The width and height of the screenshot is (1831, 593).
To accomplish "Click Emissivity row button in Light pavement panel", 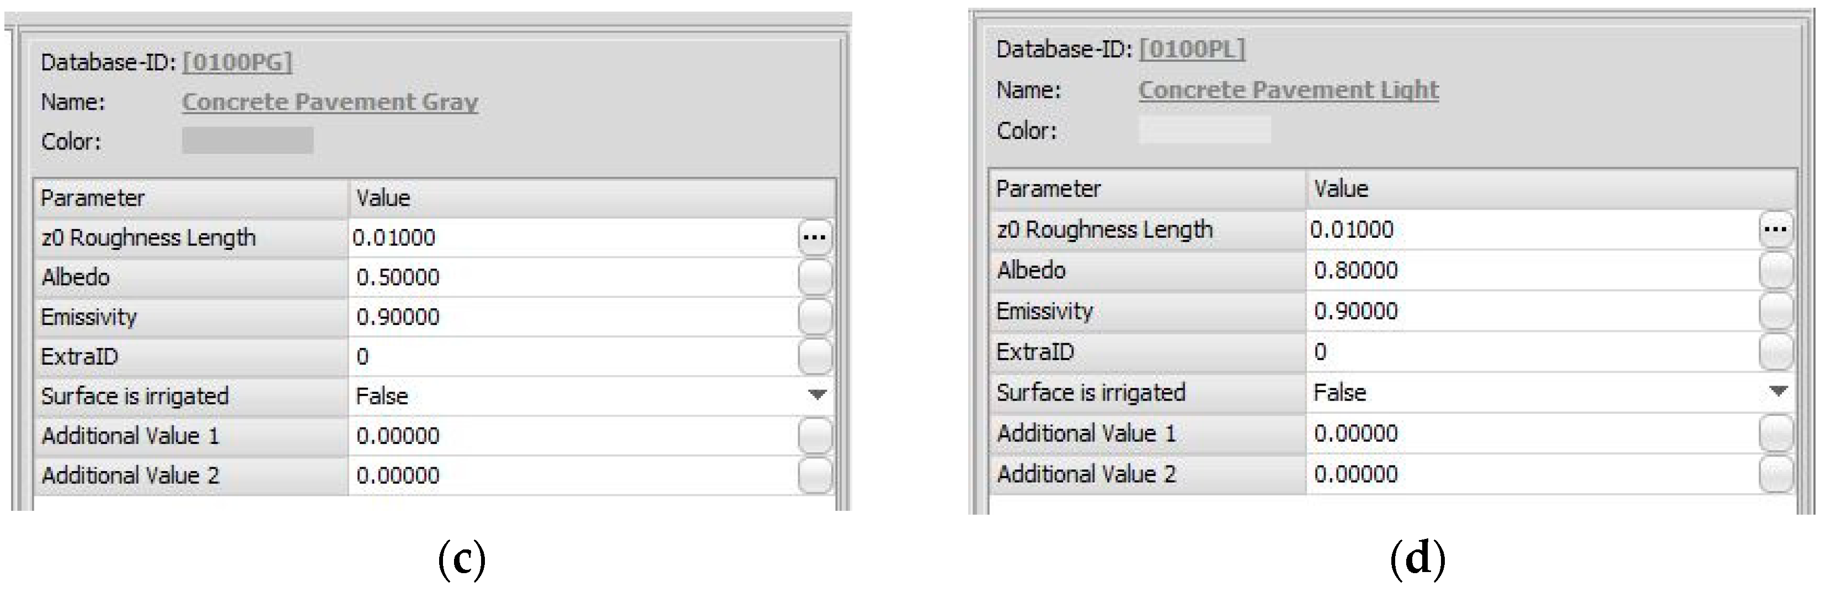I will (x=1776, y=311).
